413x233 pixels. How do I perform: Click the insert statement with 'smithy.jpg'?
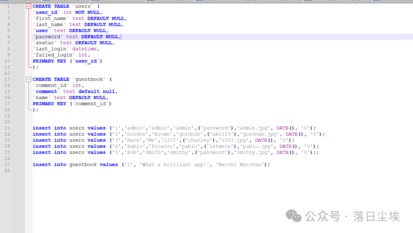[176, 152]
